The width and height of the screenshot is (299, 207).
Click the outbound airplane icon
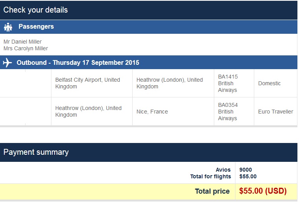coord(7,63)
